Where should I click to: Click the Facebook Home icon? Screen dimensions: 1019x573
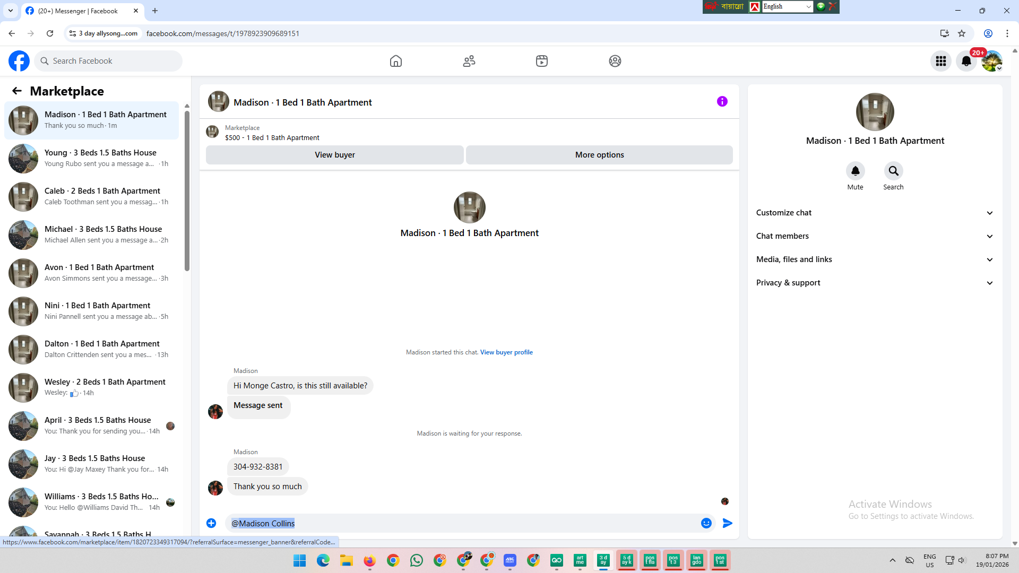[x=395, y=61]
